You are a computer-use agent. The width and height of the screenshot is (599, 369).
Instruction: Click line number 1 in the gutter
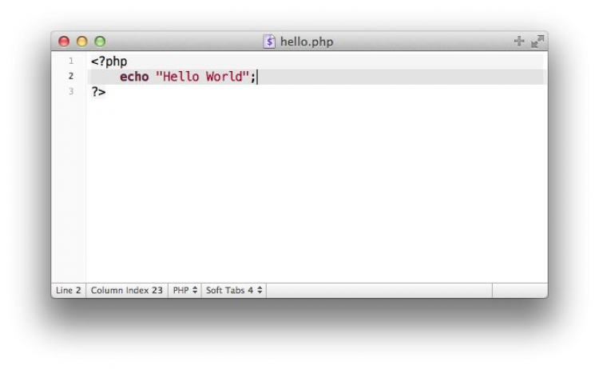[x=71, y=61]
